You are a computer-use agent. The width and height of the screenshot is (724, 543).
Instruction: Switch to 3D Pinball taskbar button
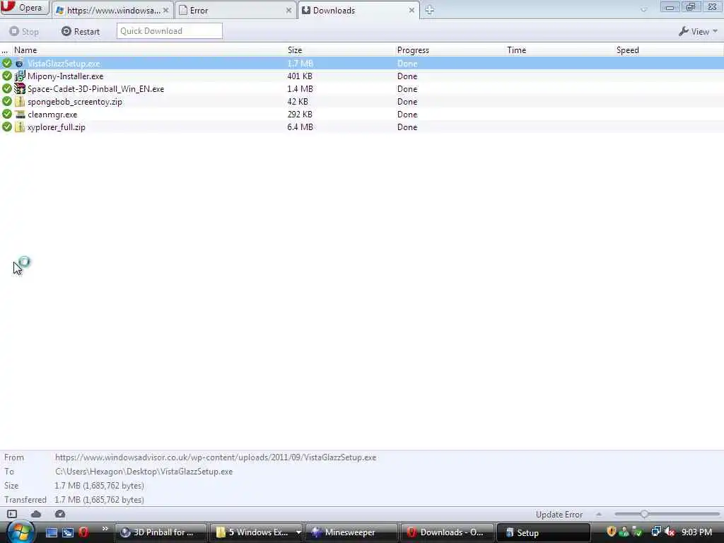[x=160, y=532]
